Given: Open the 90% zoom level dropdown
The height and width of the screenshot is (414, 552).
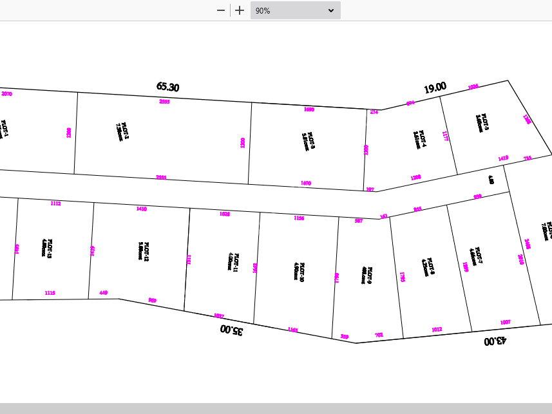Looking at the screenshot, I should point(294,10).
